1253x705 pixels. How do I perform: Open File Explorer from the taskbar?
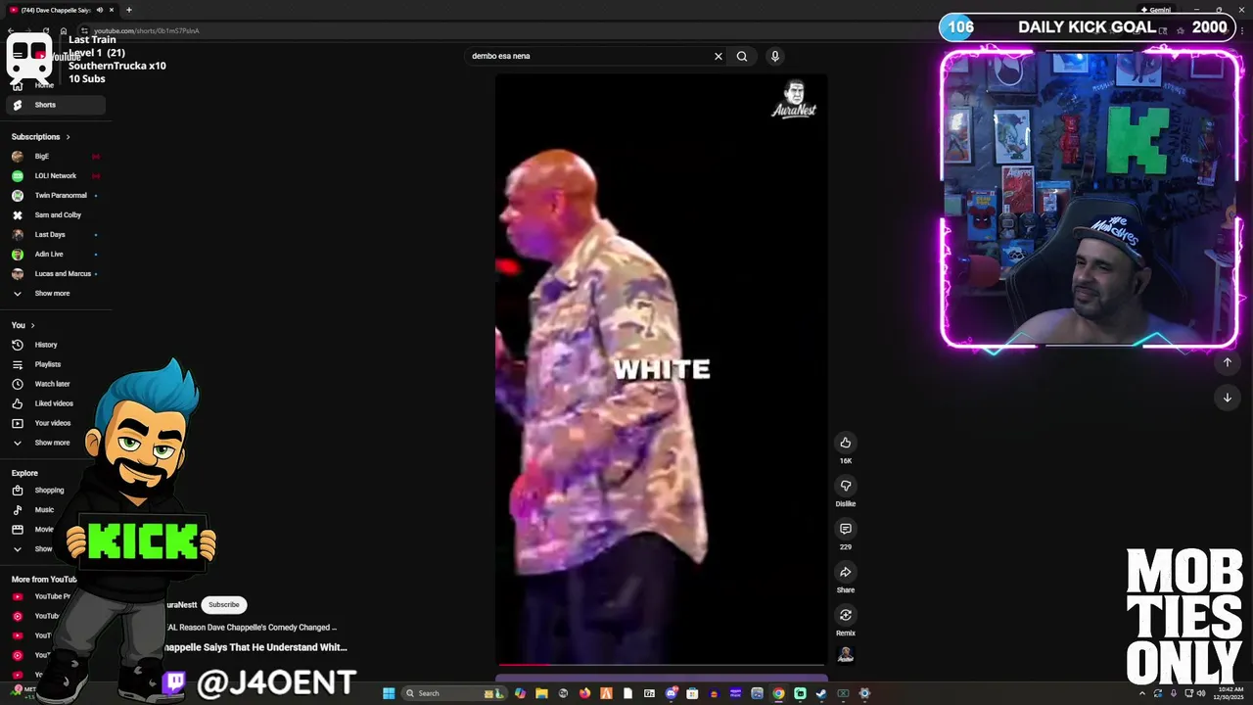pyautogui.click(x=541, y=693)
